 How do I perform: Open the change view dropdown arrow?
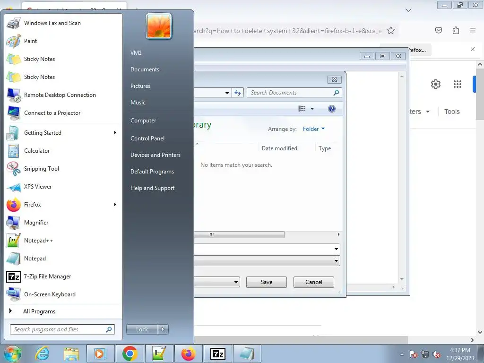[312, 109]
